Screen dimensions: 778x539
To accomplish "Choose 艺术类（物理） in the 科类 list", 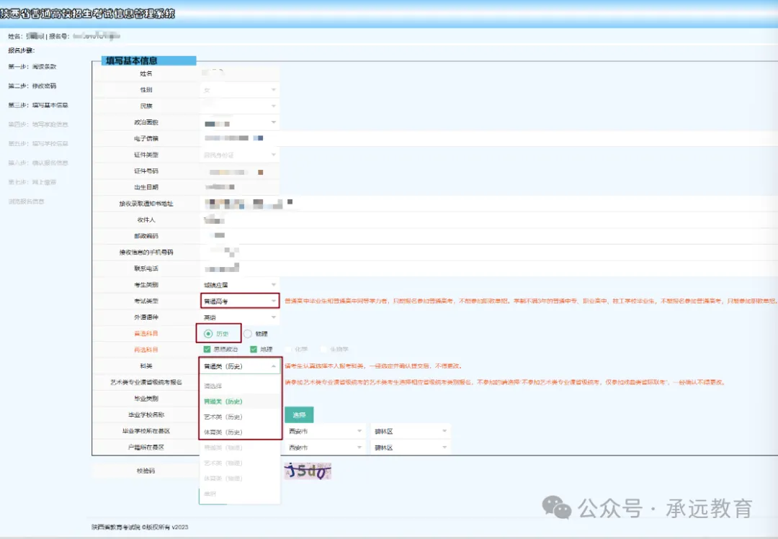I will click(x=240, y=463).
